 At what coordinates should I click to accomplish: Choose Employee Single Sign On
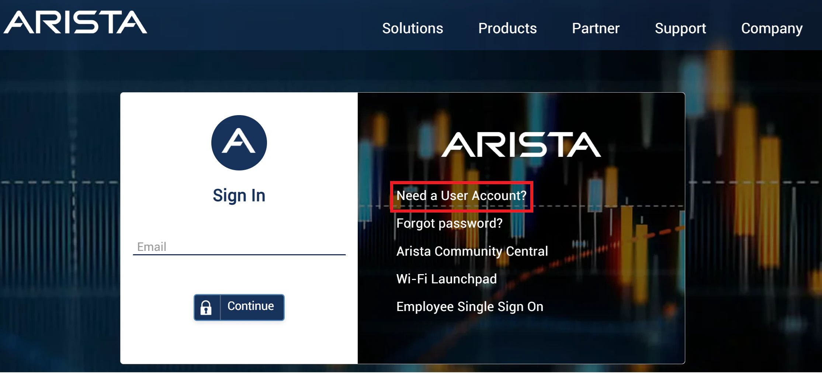470,307
